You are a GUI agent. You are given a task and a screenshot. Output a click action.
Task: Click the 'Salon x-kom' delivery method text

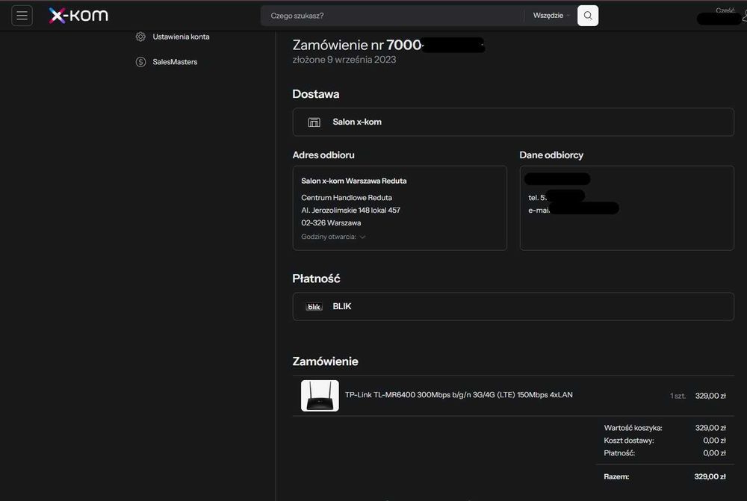357,122
